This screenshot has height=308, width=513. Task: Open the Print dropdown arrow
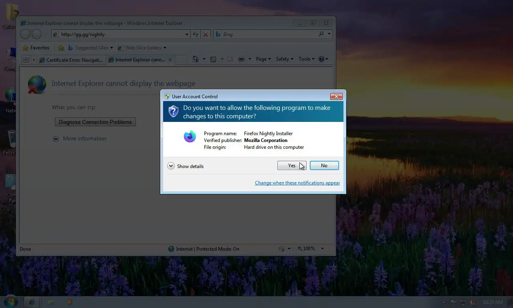(x=250, y=59)
